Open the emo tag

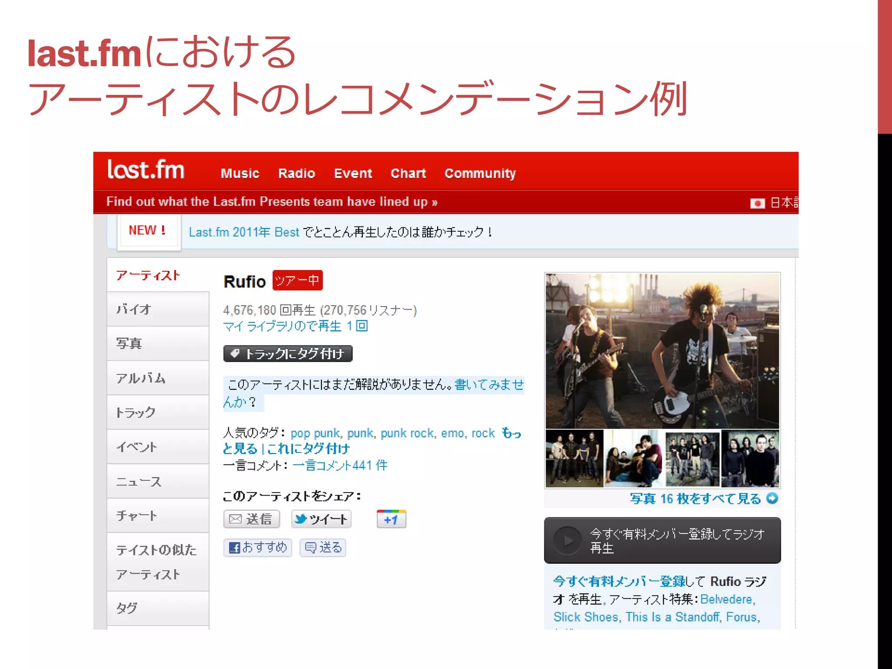[453, 433]
